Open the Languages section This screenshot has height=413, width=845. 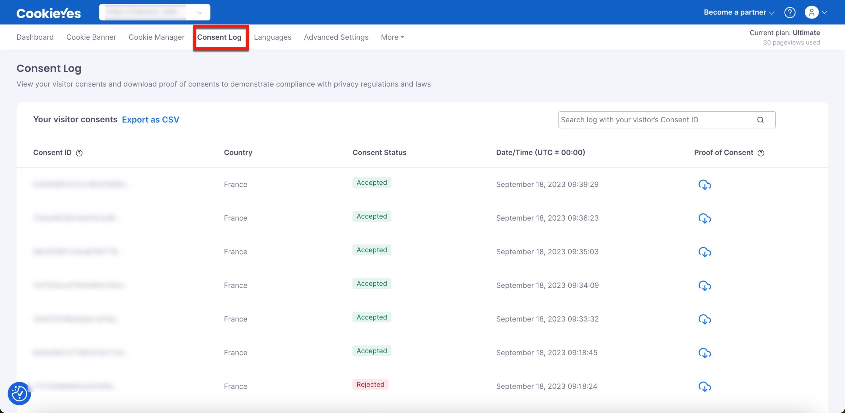pyautogui.click(x=273, y=37)
